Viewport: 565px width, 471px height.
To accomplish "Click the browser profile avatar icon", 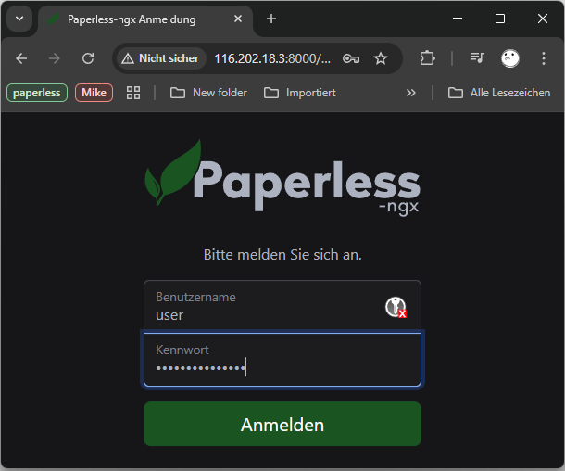I will (510, 58).
